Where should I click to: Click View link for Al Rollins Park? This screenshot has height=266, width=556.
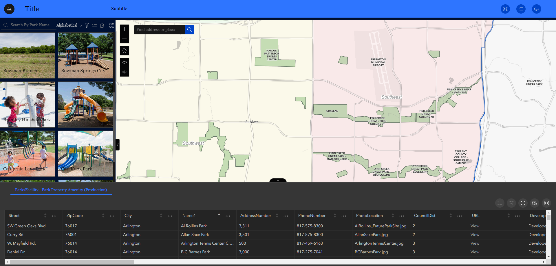click(x=475, y=226)
